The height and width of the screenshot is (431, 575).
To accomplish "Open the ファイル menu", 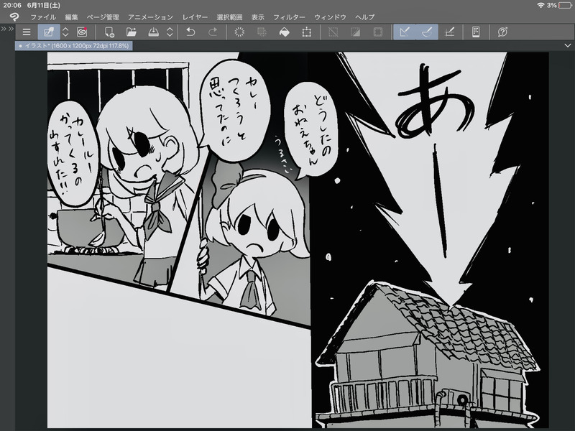I will 42,17.
